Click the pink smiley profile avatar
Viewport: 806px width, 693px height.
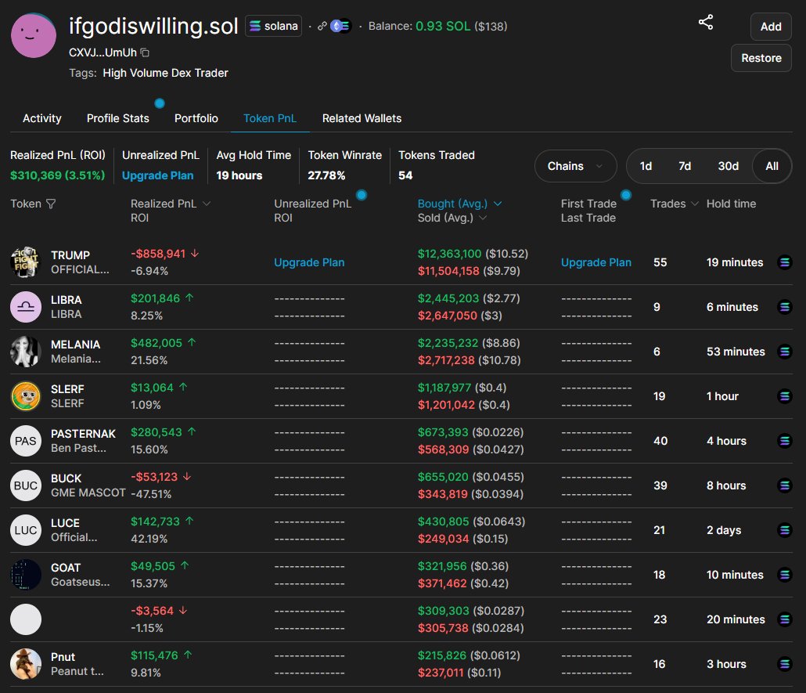point(34,35)
